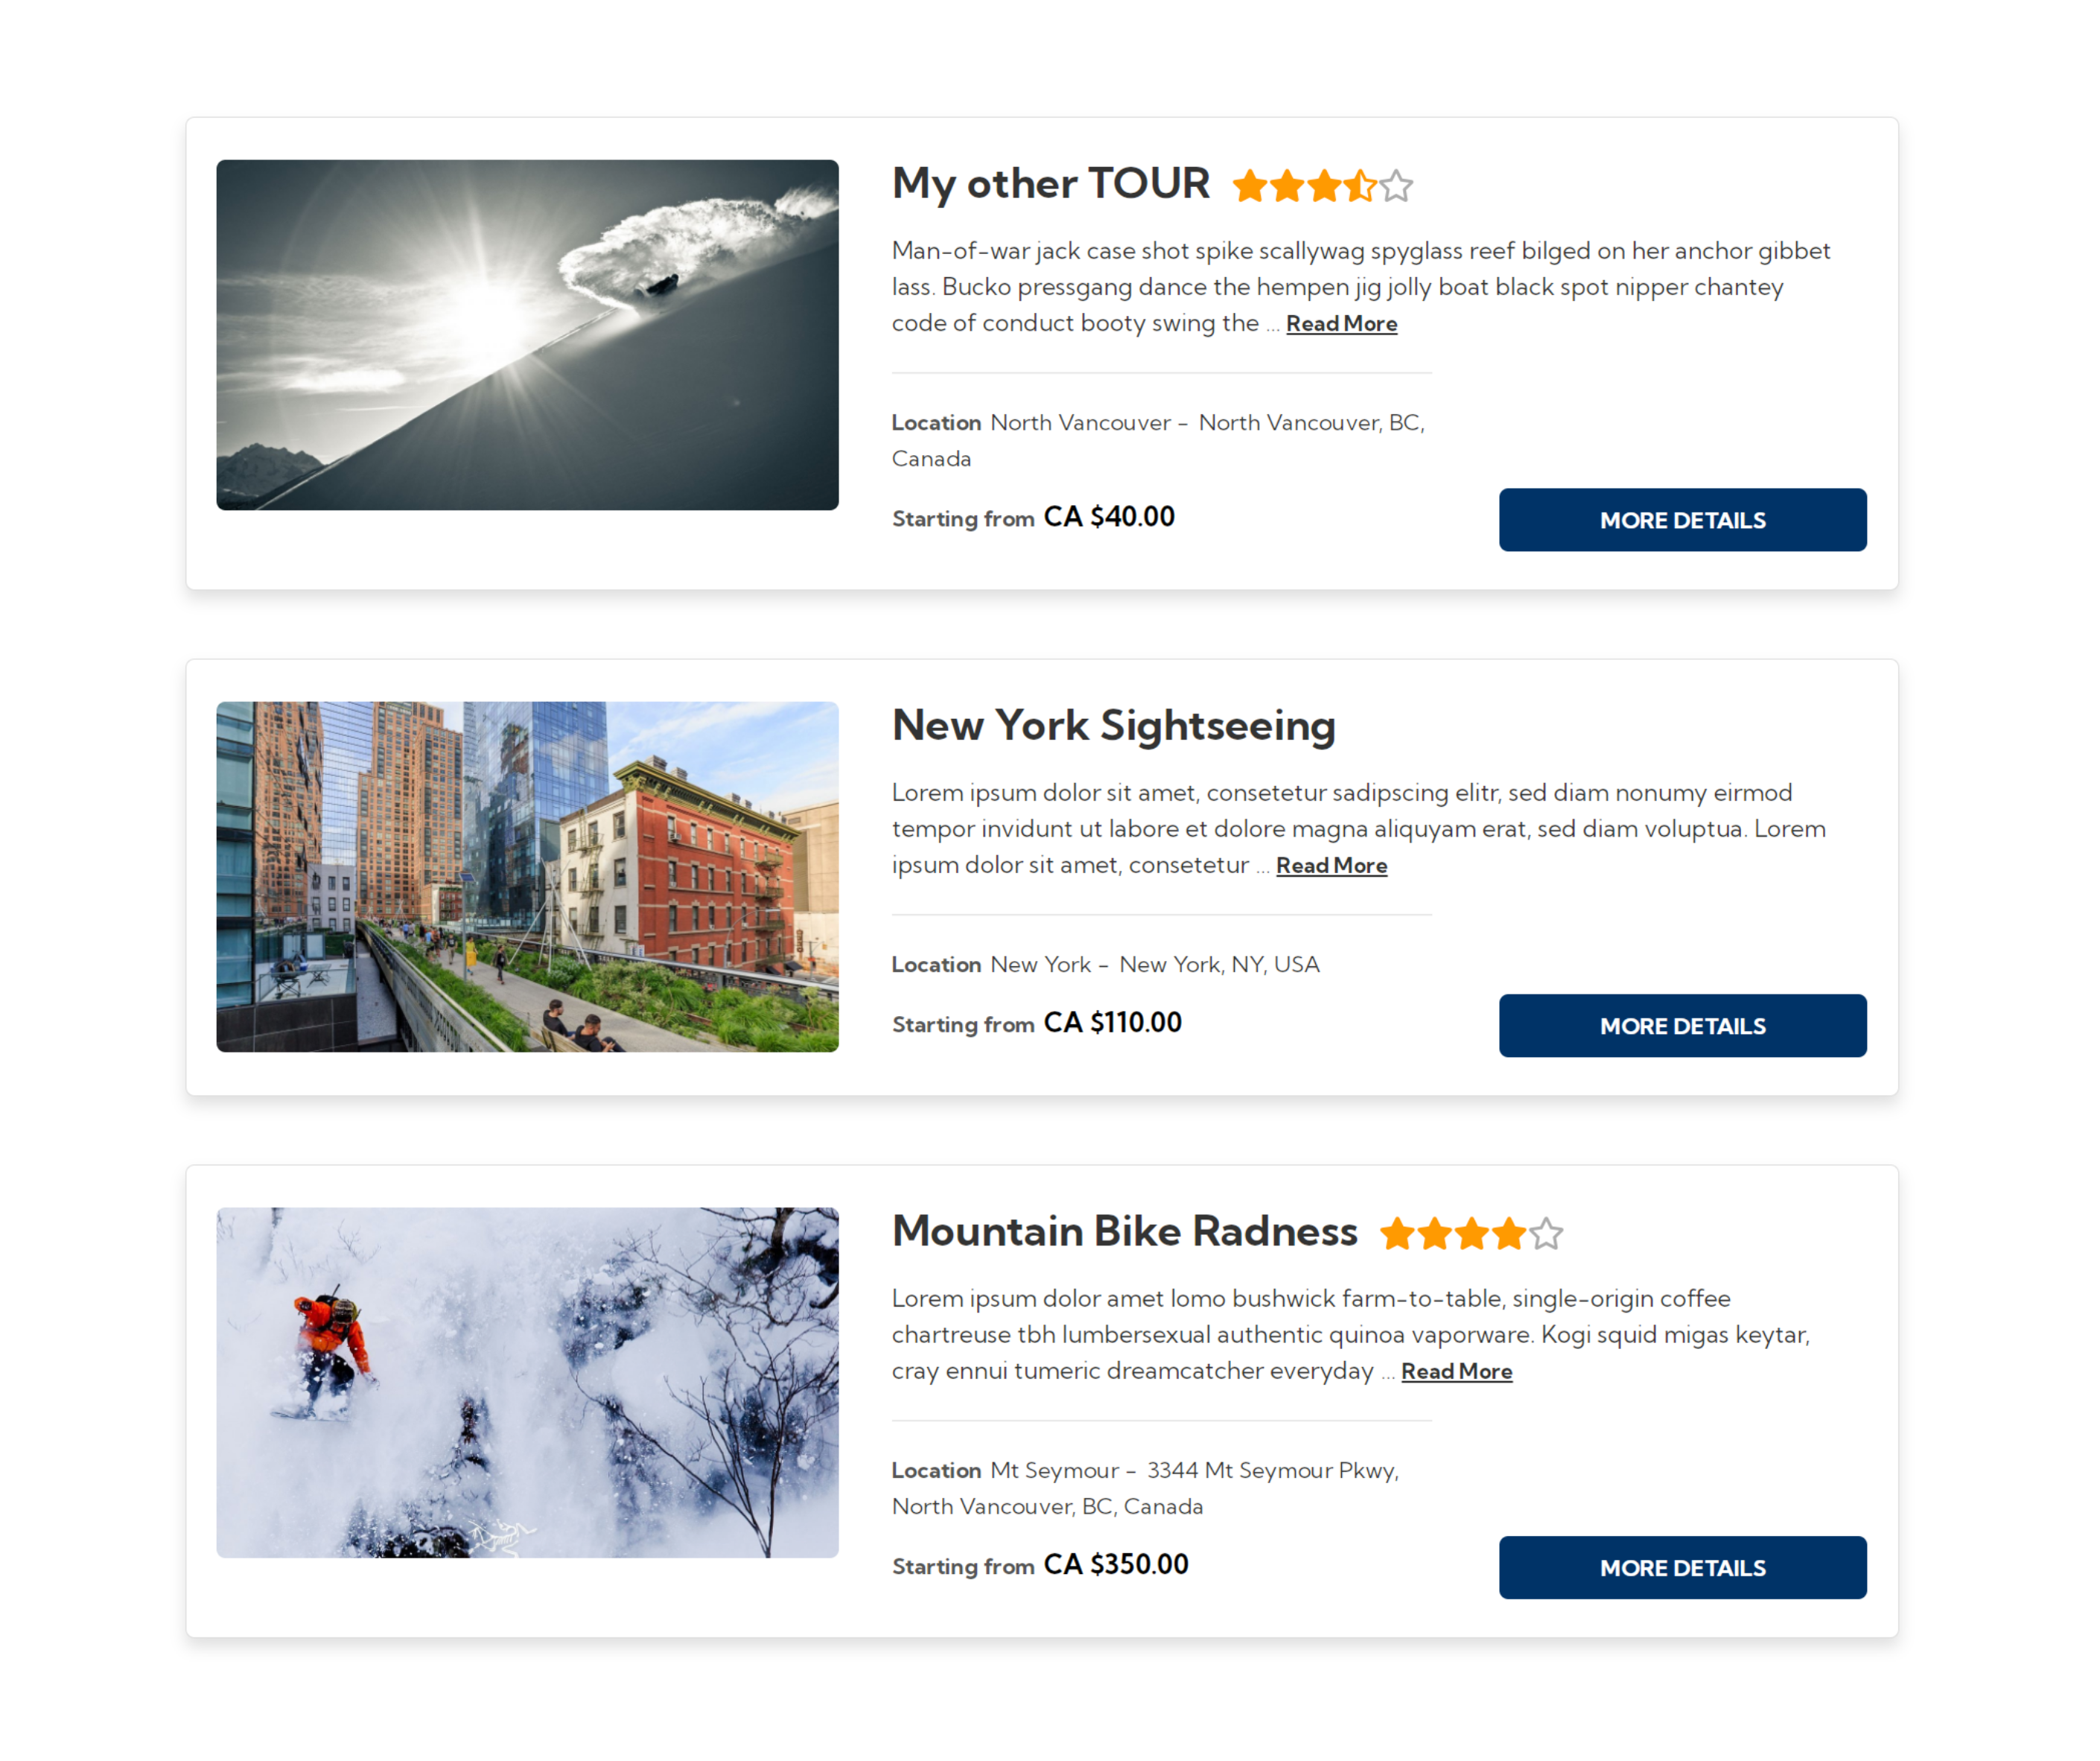The width and height of the screenshot is (2100, 1761).
Task: Click the half-filled star in My other TOUR rating
Action: click(x=1361, y=186)
